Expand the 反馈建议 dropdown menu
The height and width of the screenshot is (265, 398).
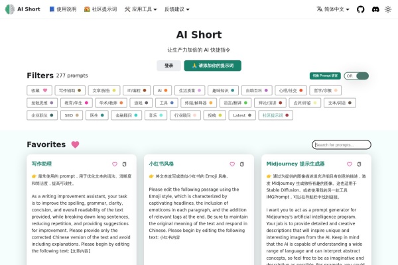point(177,9)
